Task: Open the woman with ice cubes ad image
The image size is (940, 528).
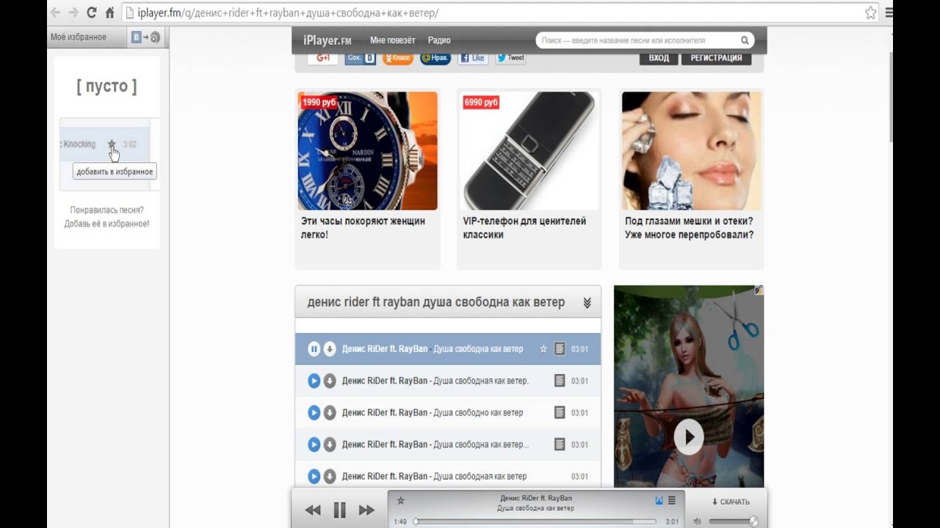Action: [691, 151]
